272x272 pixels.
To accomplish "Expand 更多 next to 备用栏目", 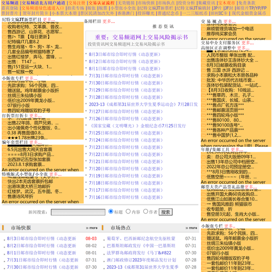I will (108, 21).
